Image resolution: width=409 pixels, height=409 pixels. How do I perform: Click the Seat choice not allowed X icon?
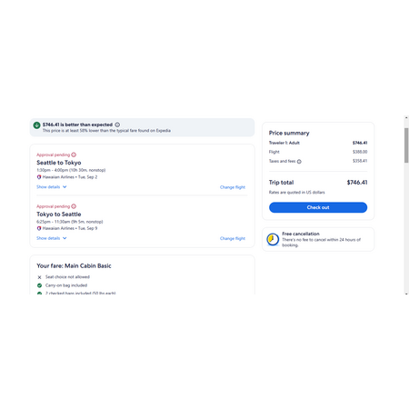click(39, 277)
